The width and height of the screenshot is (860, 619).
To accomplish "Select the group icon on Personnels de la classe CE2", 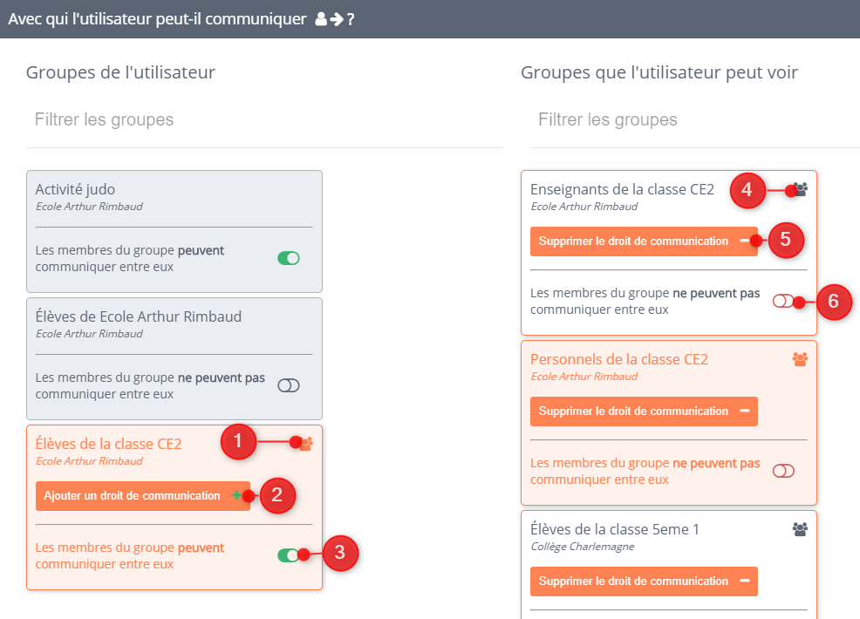I will click(x=799, y=358).
